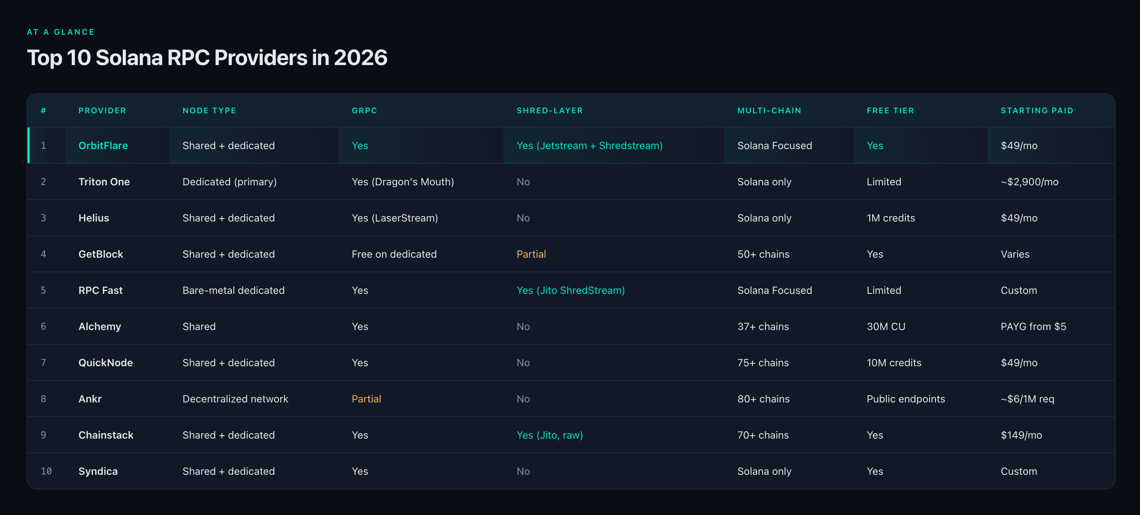The width and height of the screenshot is (1140, 515).
Task: Select the Helius provider name
Action: (x=94, y=218)
